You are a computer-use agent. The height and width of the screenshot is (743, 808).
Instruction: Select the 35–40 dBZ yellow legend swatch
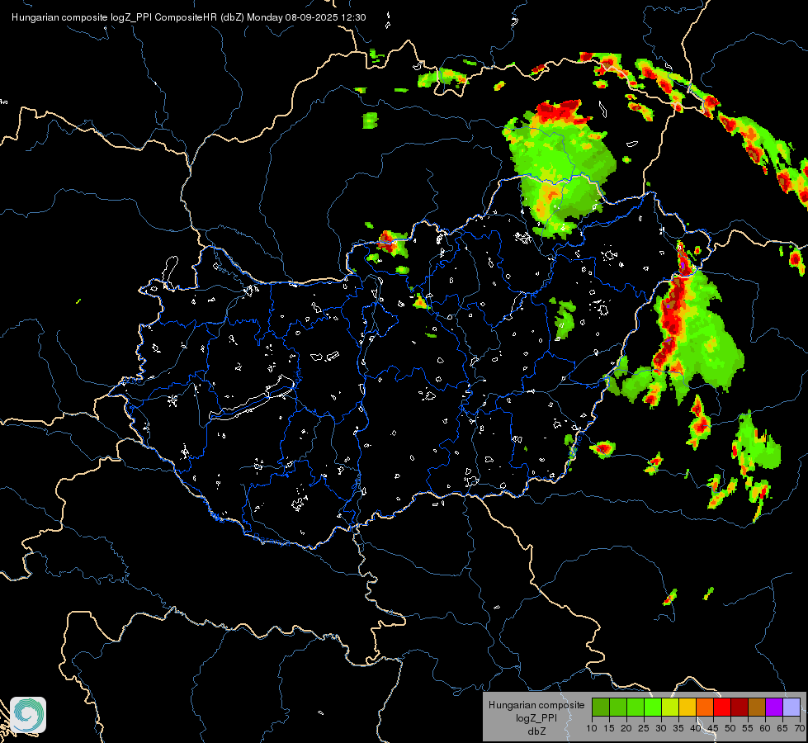coord(688,707)
